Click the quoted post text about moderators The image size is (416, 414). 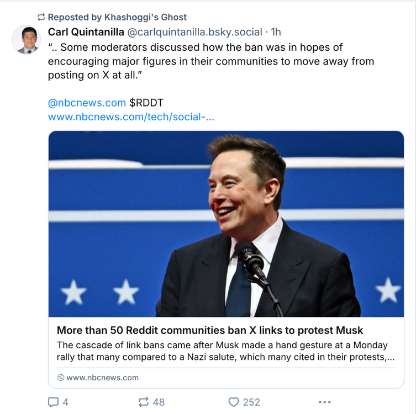pyautogui.click(x=210, y=62)
